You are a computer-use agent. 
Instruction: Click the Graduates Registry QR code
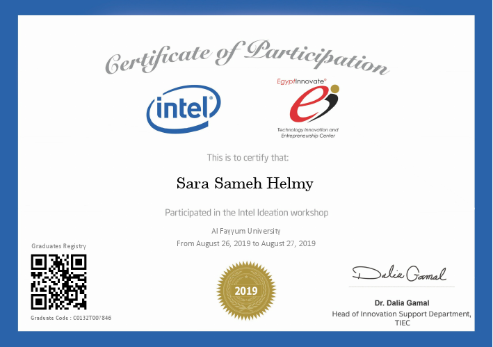(x=59, y=282)
